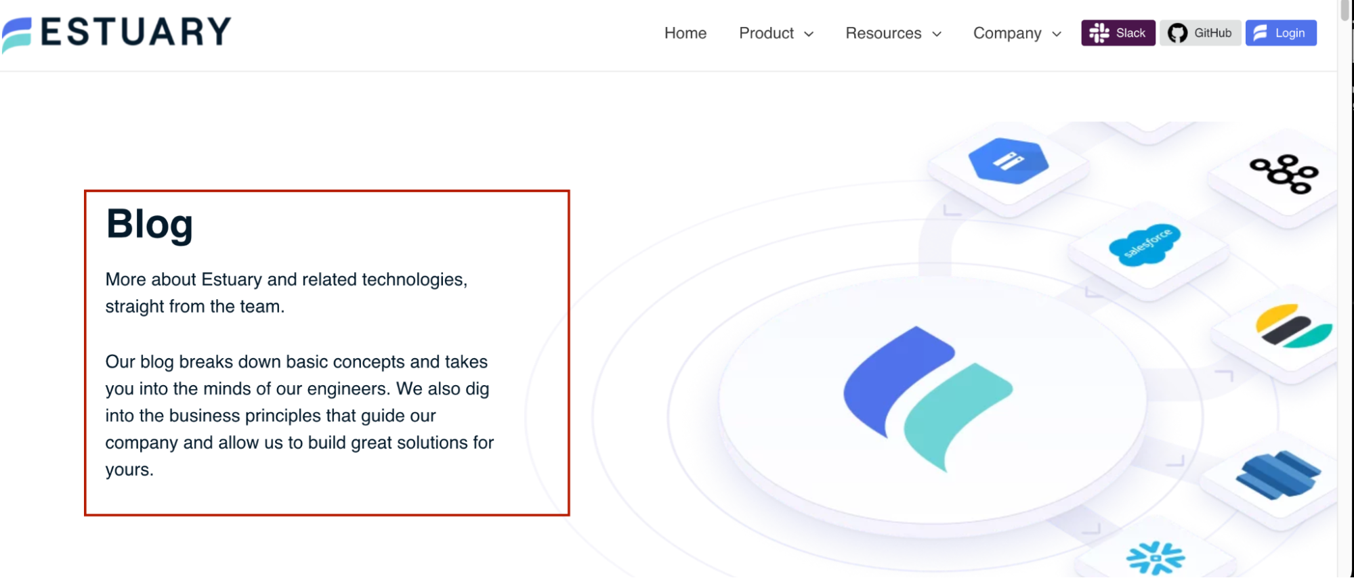
Task: Click the text 'straight from the team.'
Action: pyautogui.click(x=195, y=307)
